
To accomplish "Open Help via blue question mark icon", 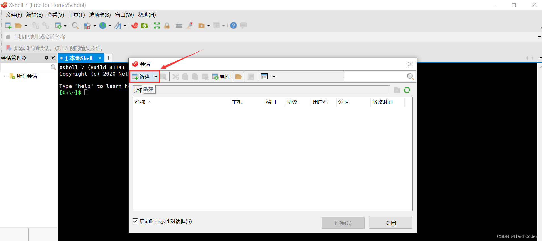I will tap(233, 26).
